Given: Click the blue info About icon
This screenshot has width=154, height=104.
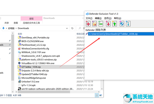Looking at the screenshot, I should coord(128,24).
